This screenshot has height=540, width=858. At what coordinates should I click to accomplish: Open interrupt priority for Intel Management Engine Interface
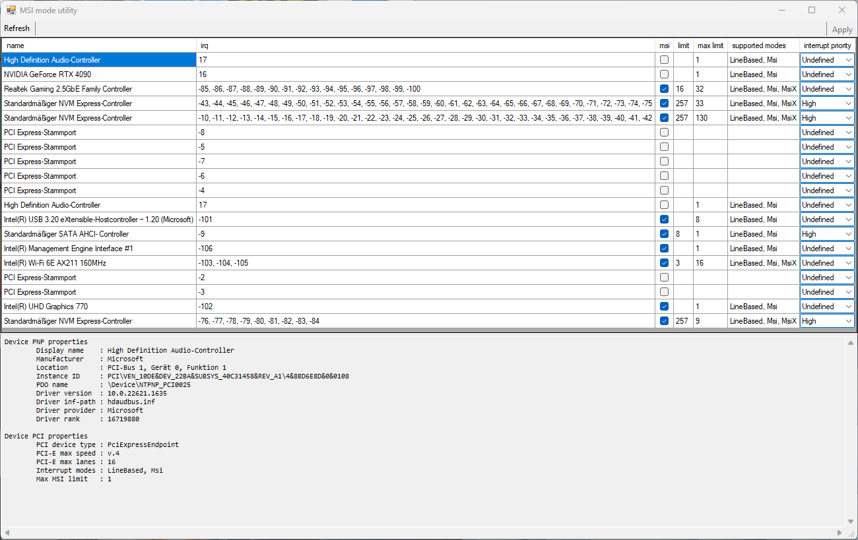(827, 249)
